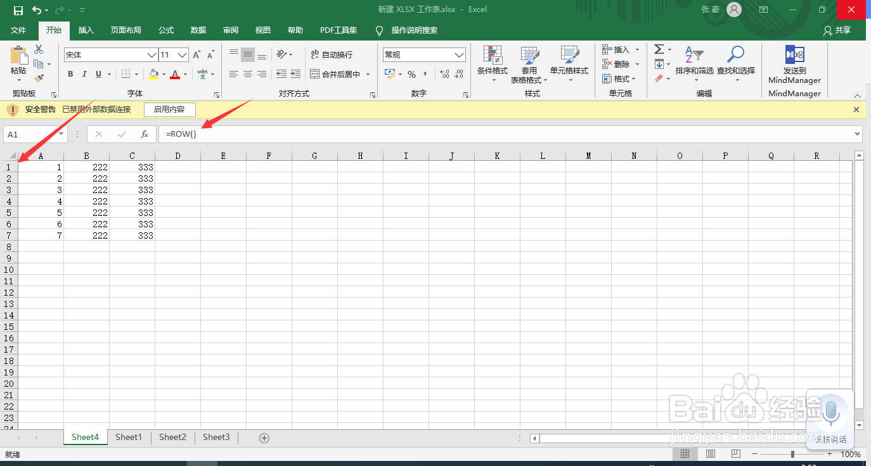
Task: Switch to the Insert (插入) tab
Action: click(86, 30)
